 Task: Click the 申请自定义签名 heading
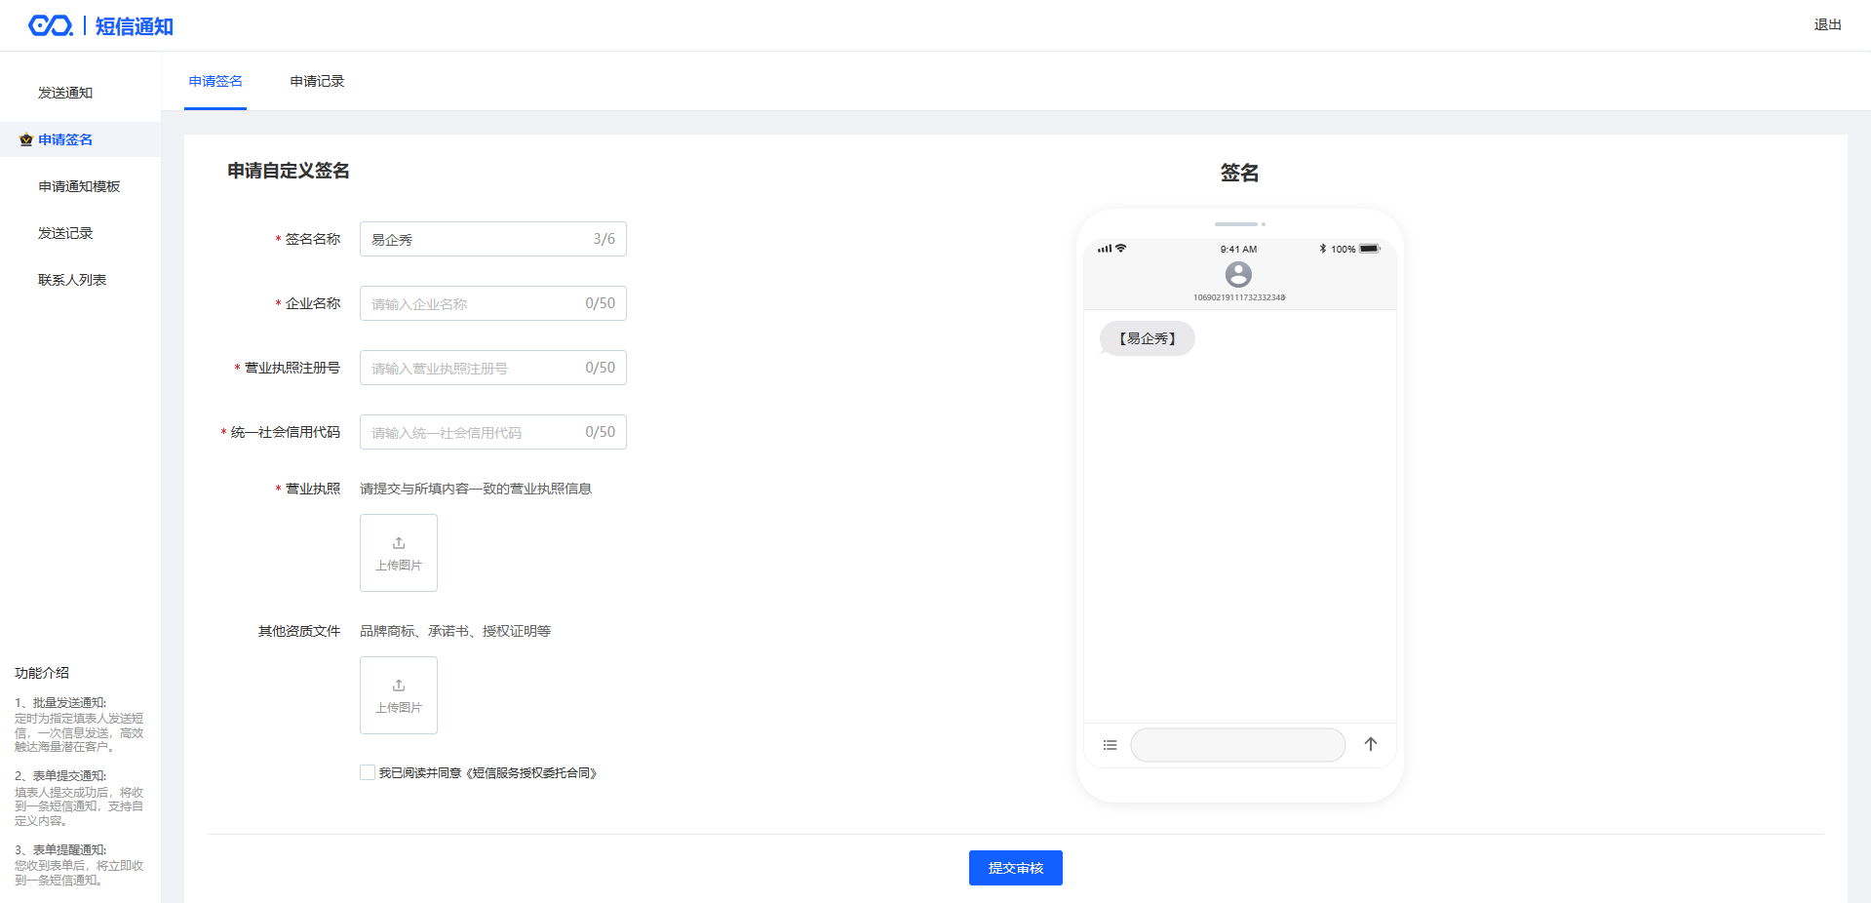click(x=289, y=171)
